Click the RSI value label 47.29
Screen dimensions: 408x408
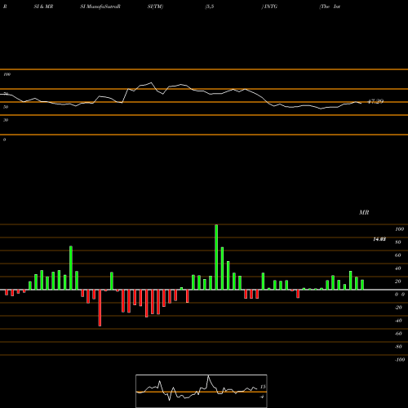[375, 101]
